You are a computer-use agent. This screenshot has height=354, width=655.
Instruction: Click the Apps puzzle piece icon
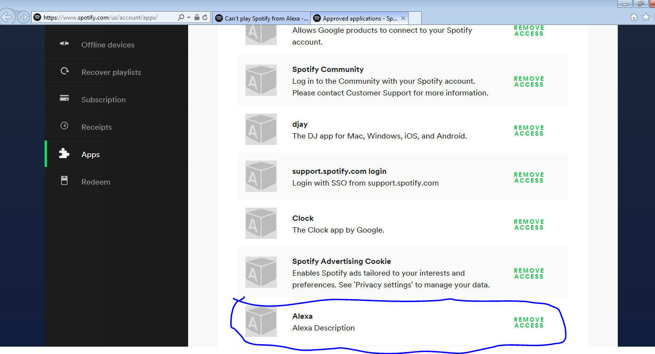64,153
